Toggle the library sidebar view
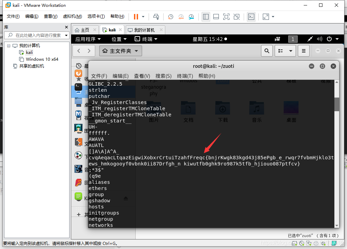 click(x=206, y=17)
